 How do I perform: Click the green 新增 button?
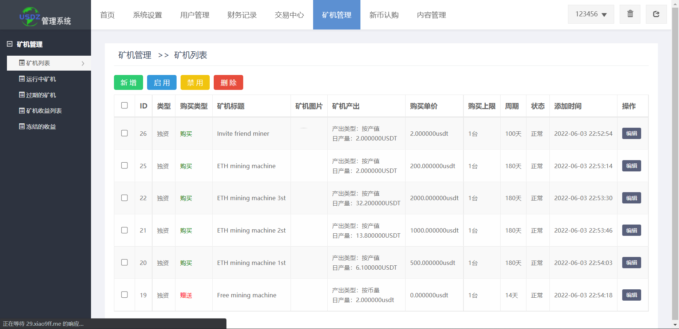coord(129,83)
